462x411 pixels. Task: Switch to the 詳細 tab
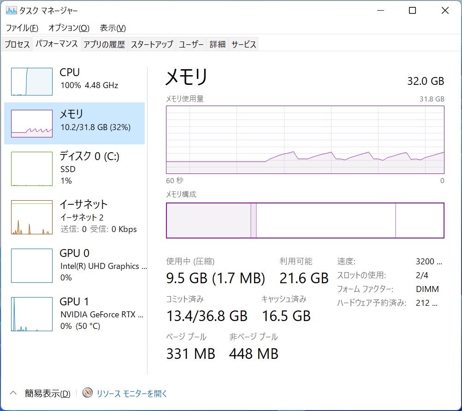click(217, 44)
